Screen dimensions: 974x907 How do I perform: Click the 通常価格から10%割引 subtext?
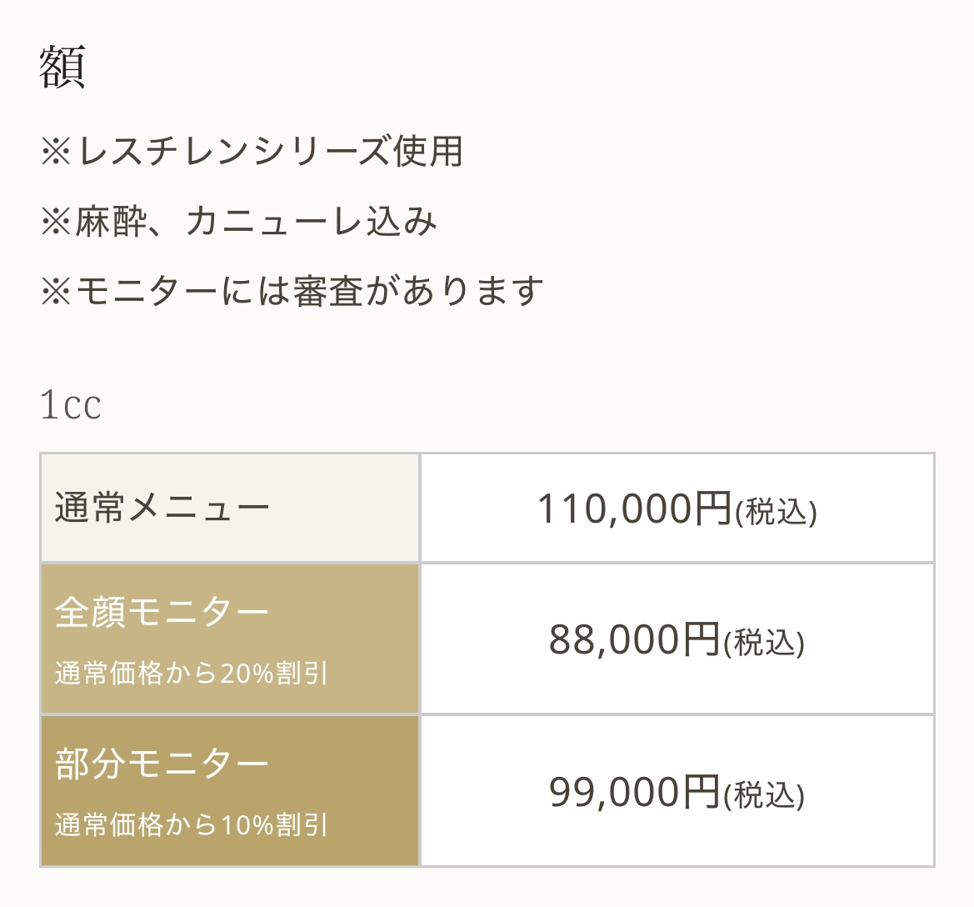[192, 824]
